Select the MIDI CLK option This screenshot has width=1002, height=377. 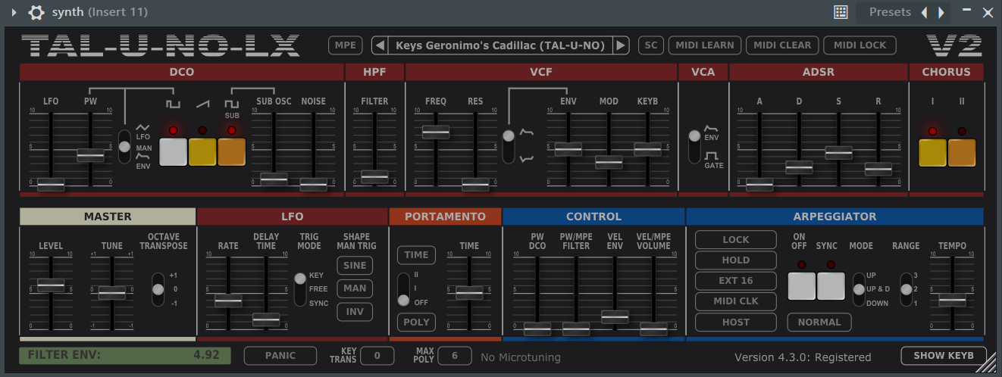point(736,301)
